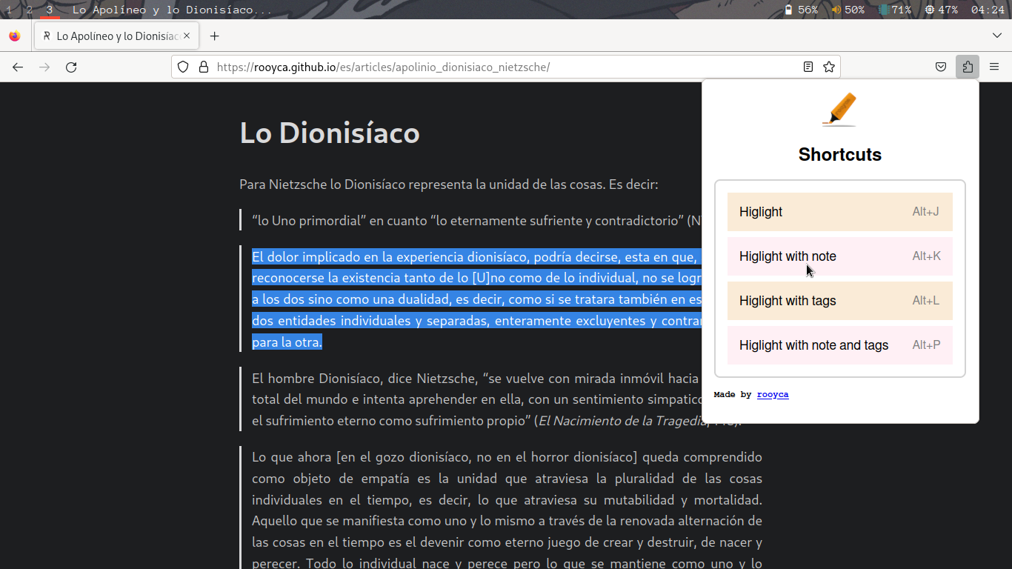
Task: Click the 04:24 clock
Action: (x=988, y=10)
